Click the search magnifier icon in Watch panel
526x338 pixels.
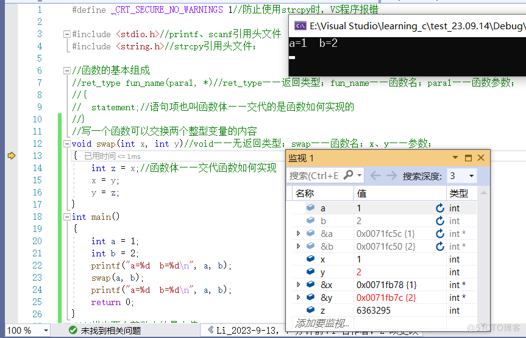349,175
